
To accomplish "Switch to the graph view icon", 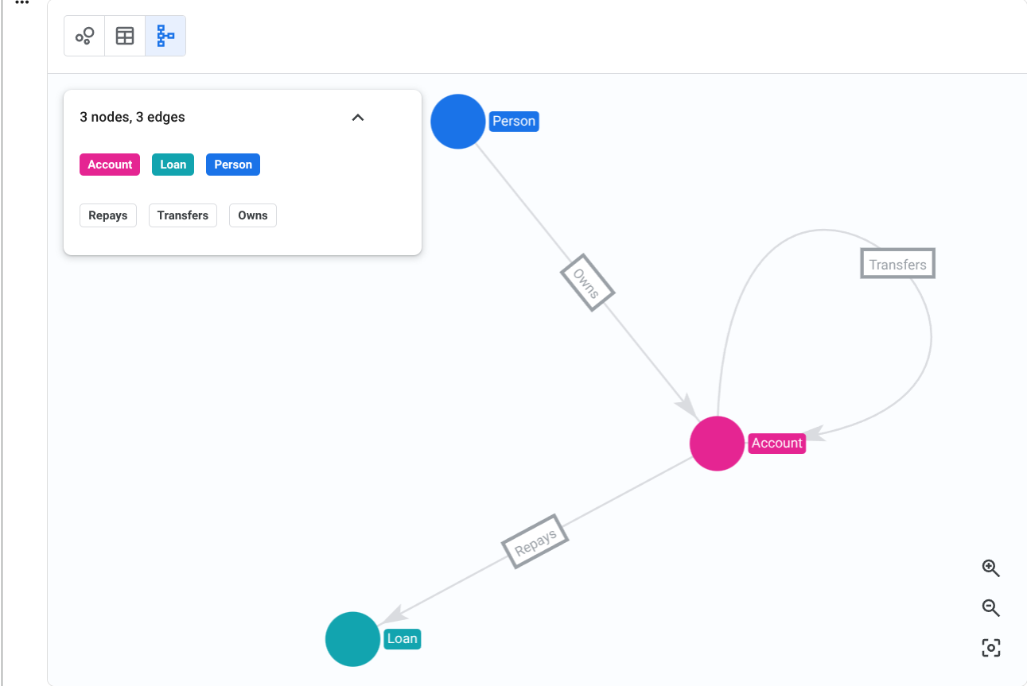I will coord(84,35).
